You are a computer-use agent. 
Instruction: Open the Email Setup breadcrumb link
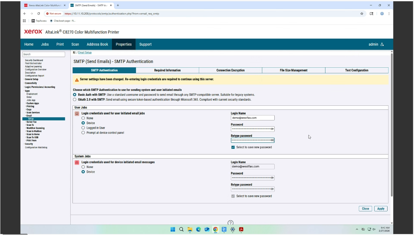[85, 52]
